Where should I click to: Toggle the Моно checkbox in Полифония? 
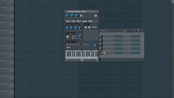(73, 38)
